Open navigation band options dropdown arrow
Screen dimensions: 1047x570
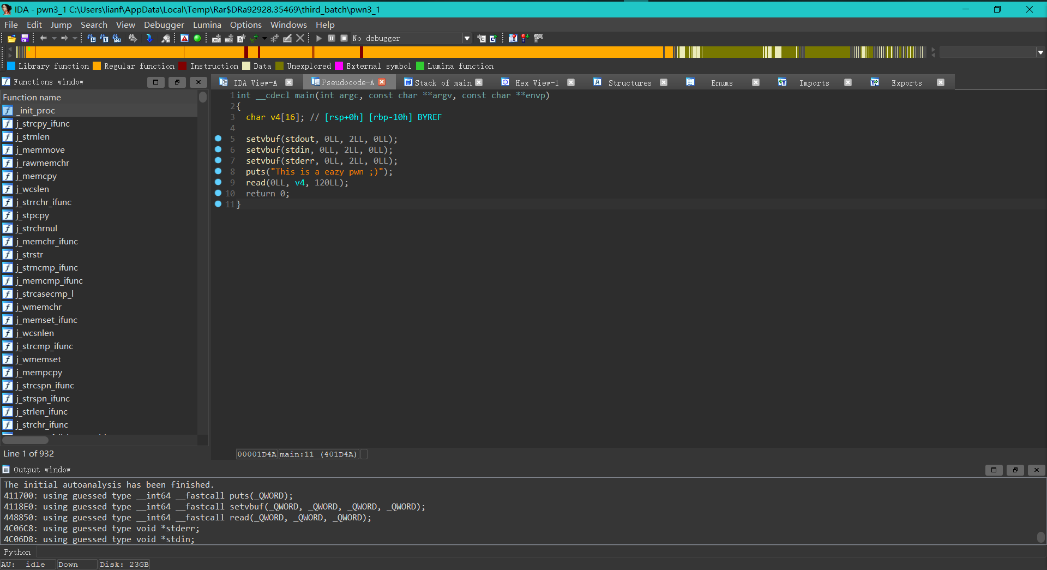pyautogui.click(x=1040, y=52)
